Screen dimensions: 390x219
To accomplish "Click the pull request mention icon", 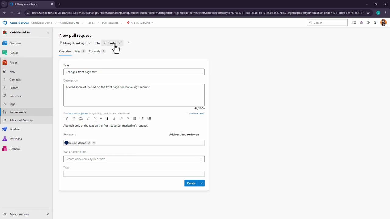I will pyautogui.click(x=81, y=118).
